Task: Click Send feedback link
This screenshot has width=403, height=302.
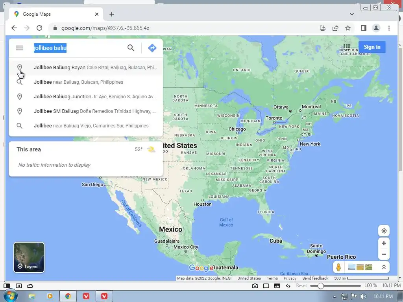Action: (315, 278)
